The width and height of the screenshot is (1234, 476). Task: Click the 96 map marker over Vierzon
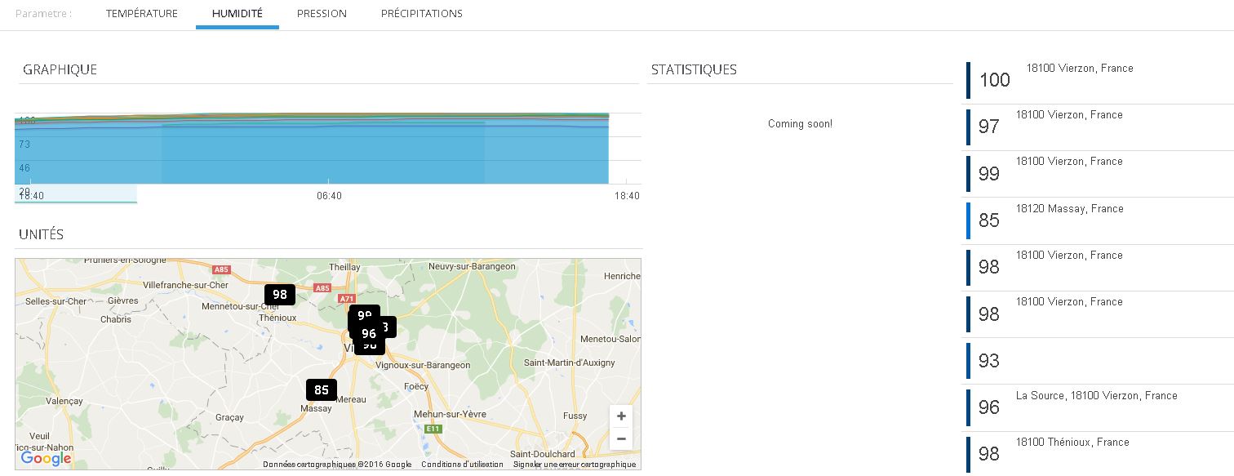[x=369, y=333]
